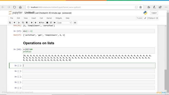Refresh the browser page
The height and width of the screenshot is (95, 169).
(x=15, y=7)
